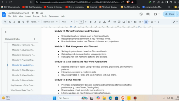Open Brave Shields icon in address bar
The height and width of the screenshot is (101, 179).
128,2
